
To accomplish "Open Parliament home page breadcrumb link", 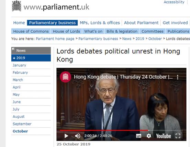I will point(55,39).
